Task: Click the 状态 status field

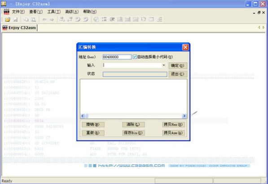Action: [x=135, y=74]
